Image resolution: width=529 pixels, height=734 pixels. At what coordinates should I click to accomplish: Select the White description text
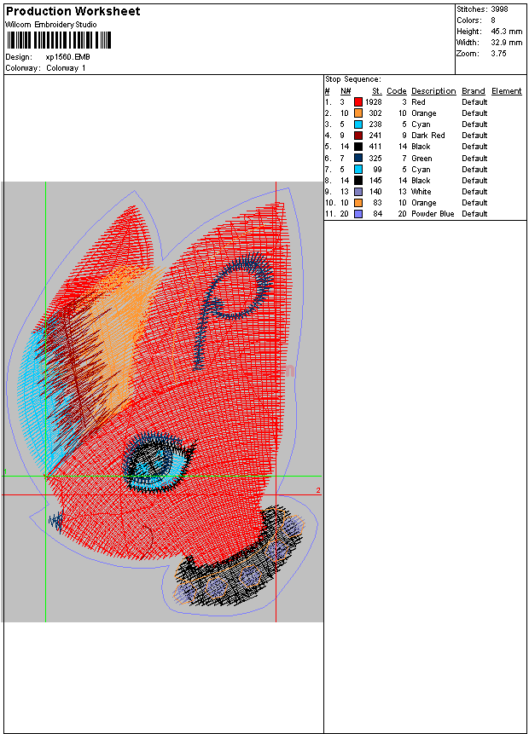pyautogui.click(x=421, y=192)
